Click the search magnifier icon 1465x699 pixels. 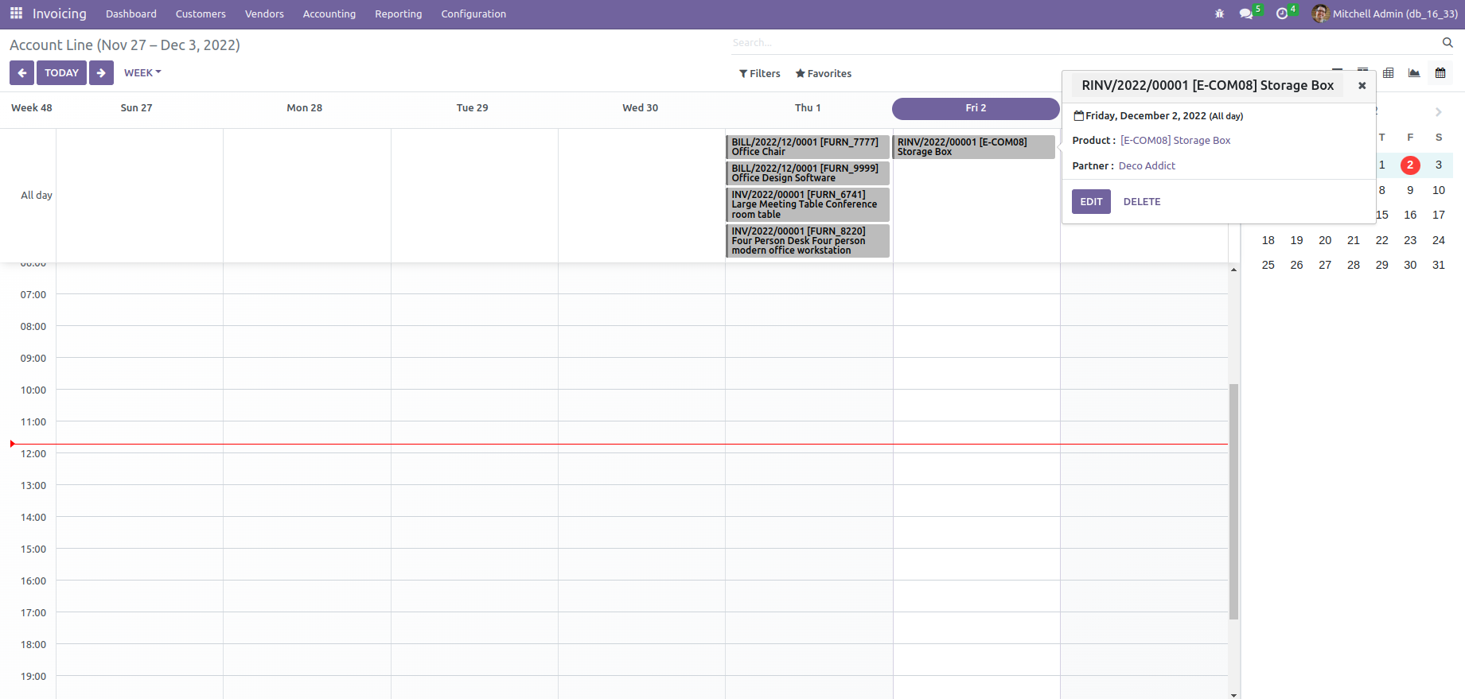[1447, 42]
